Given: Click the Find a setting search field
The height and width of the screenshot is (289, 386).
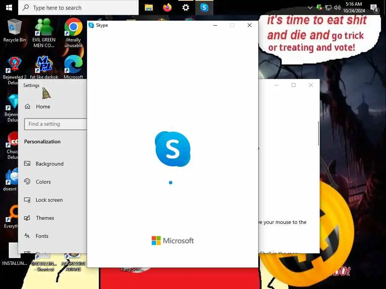Looking at the screenshot, I should pos(56,124).
